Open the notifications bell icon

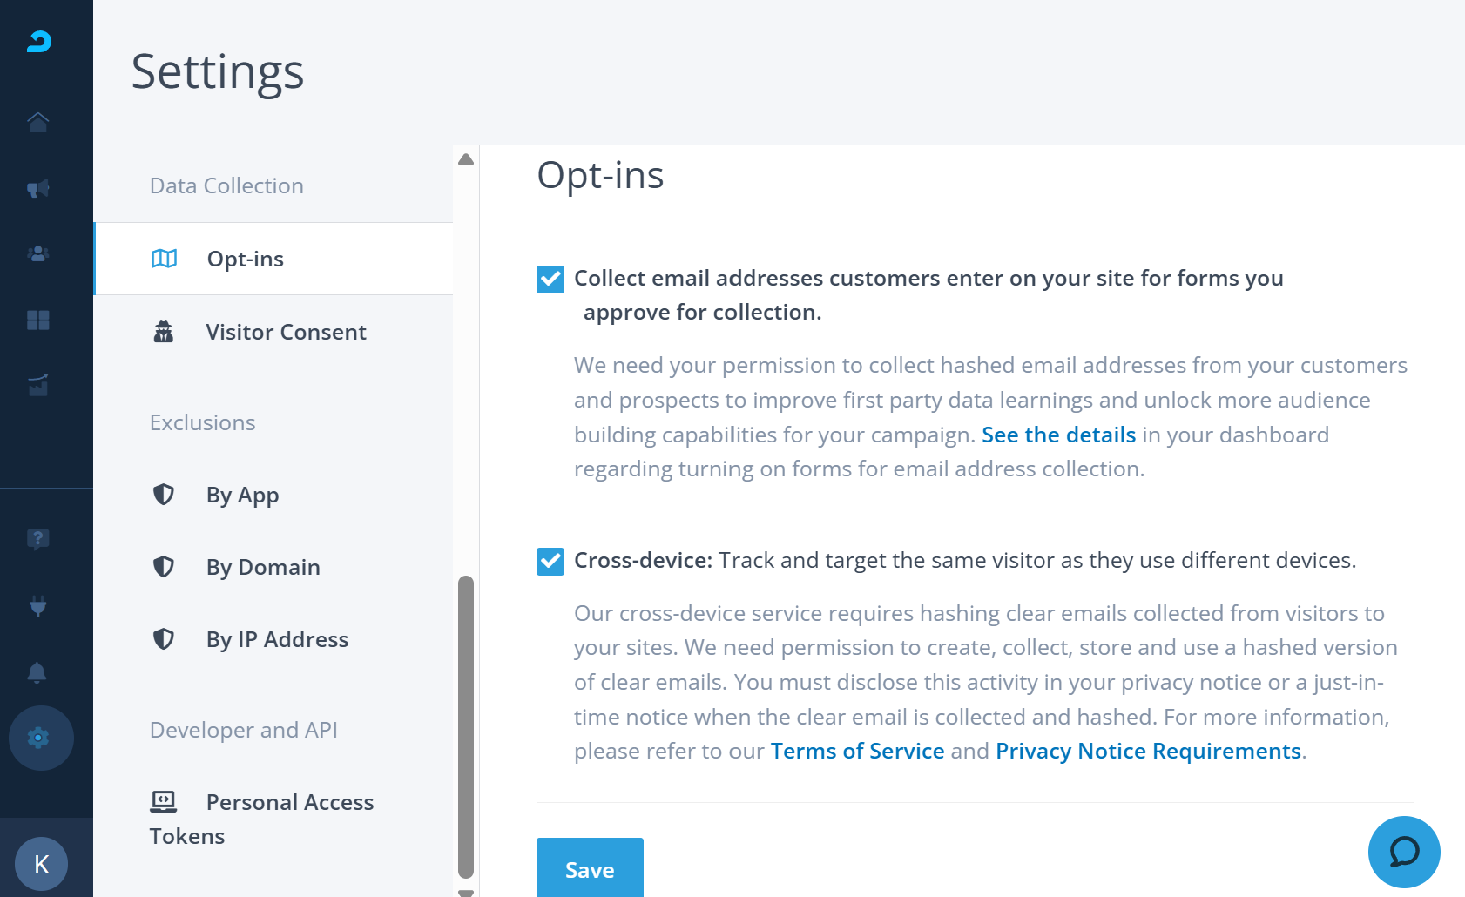[37, 672]
